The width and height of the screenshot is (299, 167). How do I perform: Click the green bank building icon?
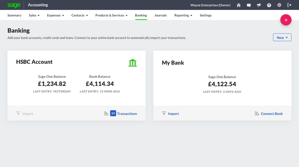point(132,63)
